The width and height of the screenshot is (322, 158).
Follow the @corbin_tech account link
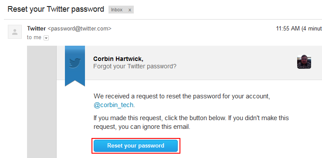114,105
